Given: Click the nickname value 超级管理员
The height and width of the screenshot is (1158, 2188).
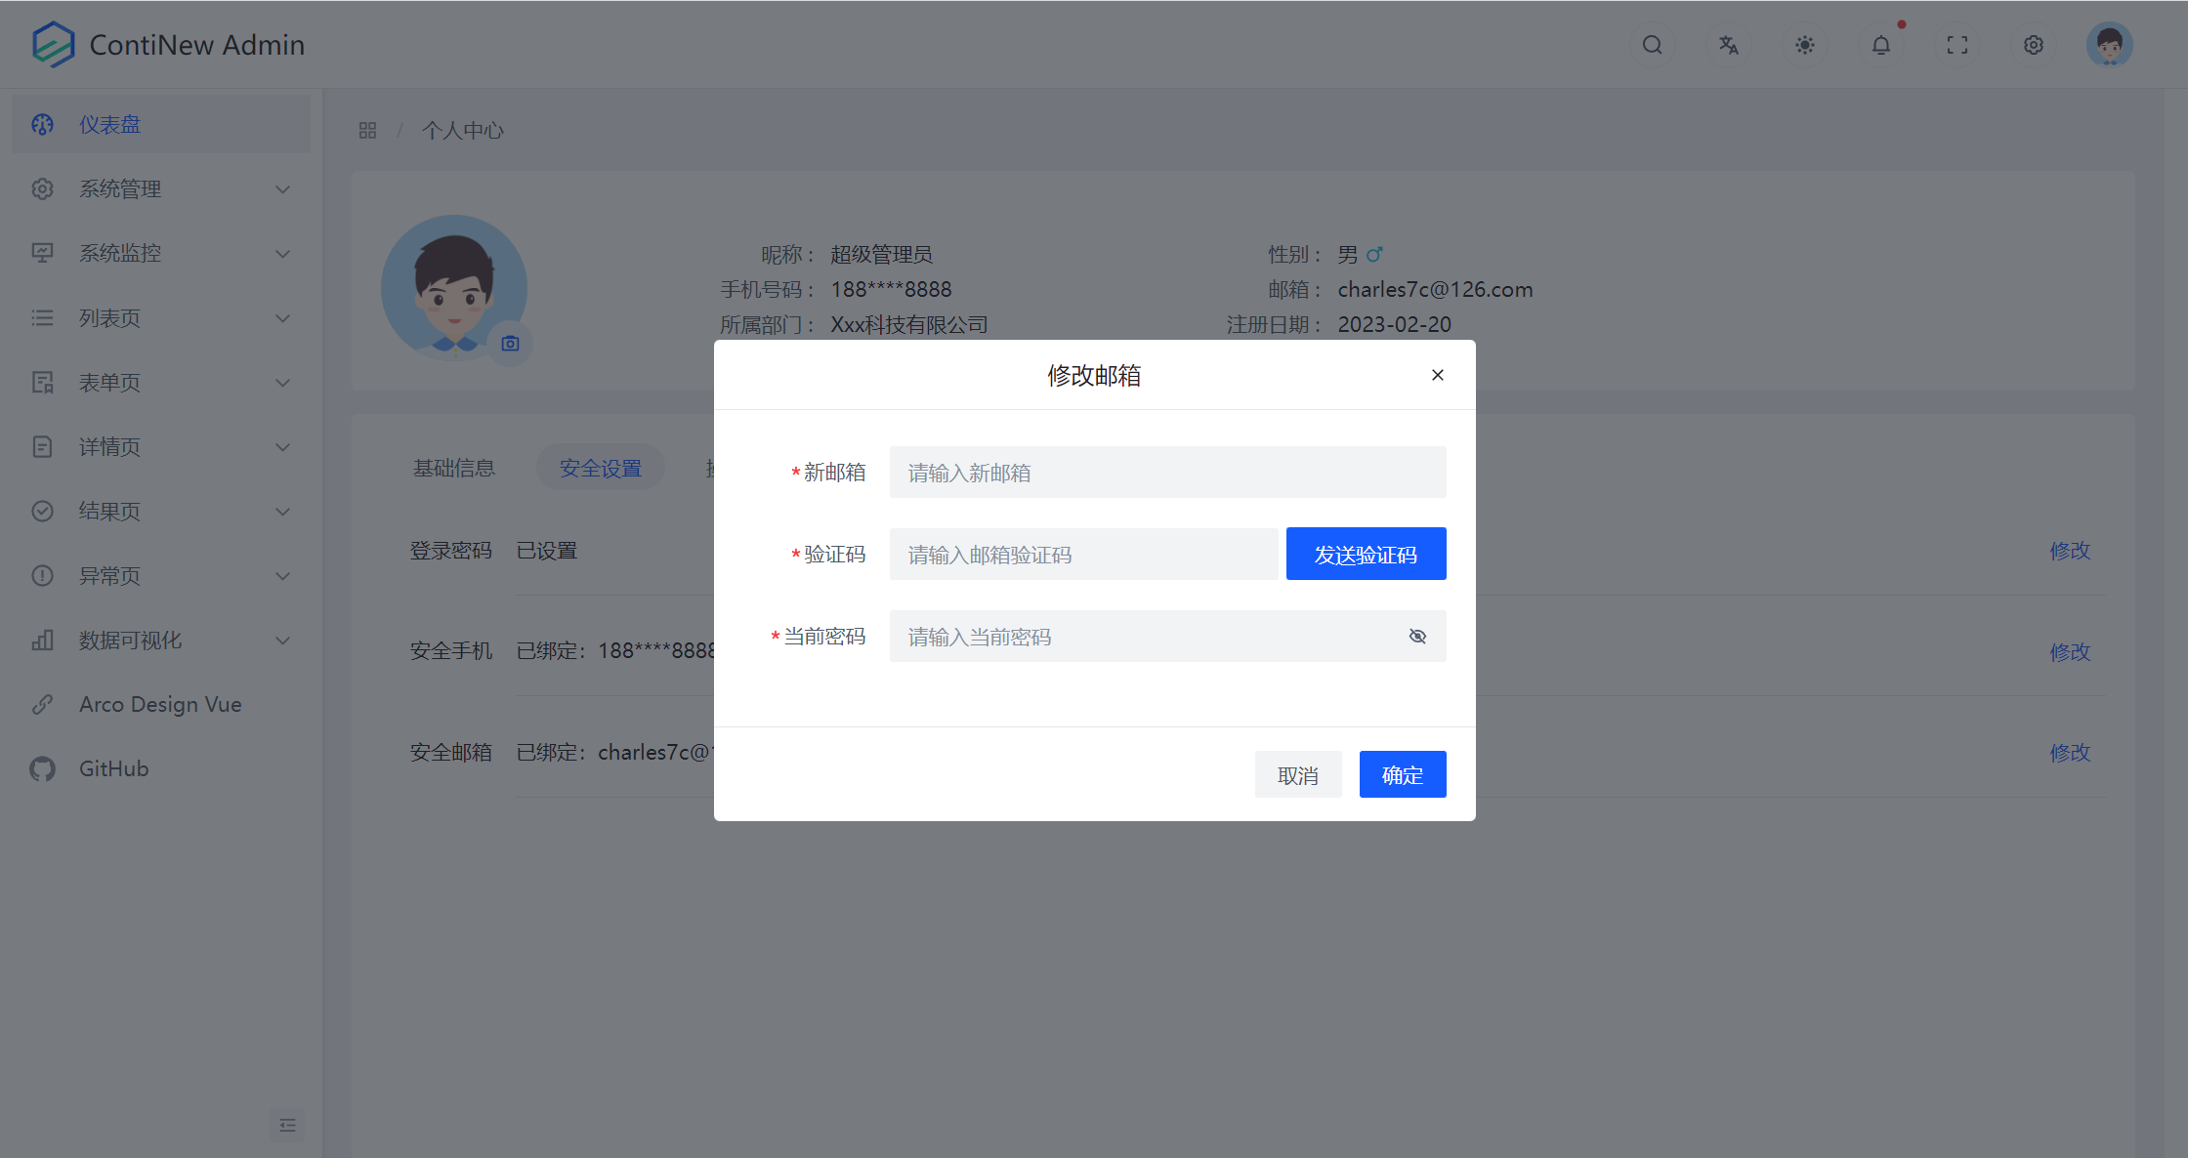Looking at the screenshot, I should [881, 254].
